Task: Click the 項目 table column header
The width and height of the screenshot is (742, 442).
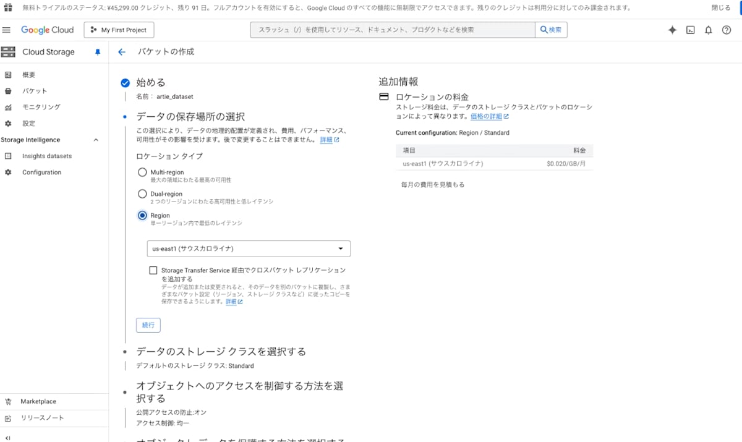Action: [x=409, y=151]
